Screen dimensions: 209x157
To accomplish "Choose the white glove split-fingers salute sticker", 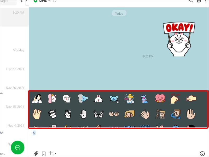I will click(68, 114).
